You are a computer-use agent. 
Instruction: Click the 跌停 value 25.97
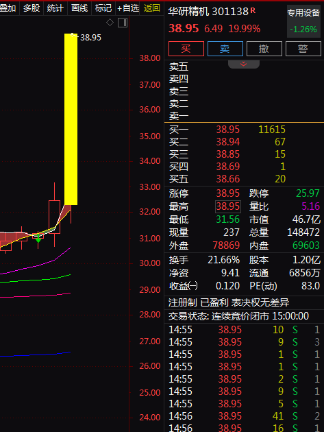(308, 193)
